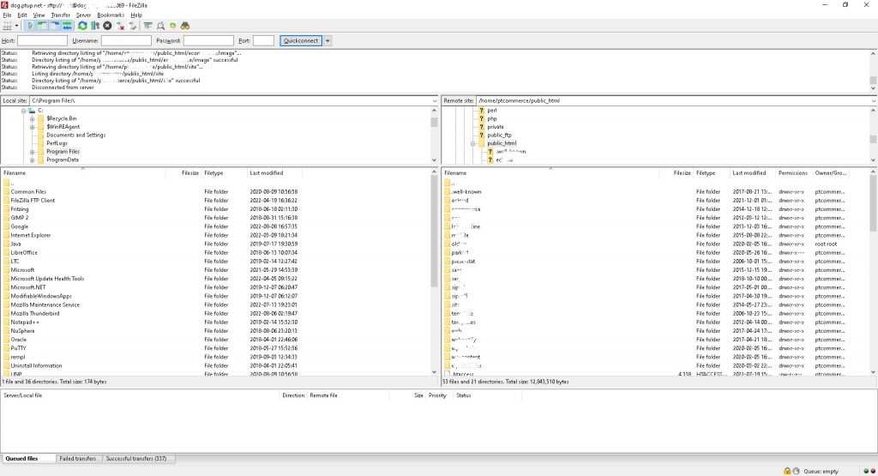This screenshot has height=476, width=878.
Task: Click the disconnect from server icon
Action: click(120, 26)
